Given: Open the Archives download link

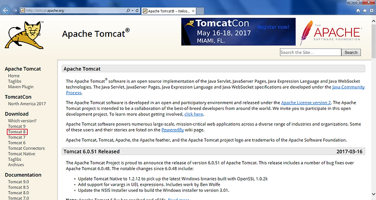Looking at the screenshot, I should [x=16, y=165].
